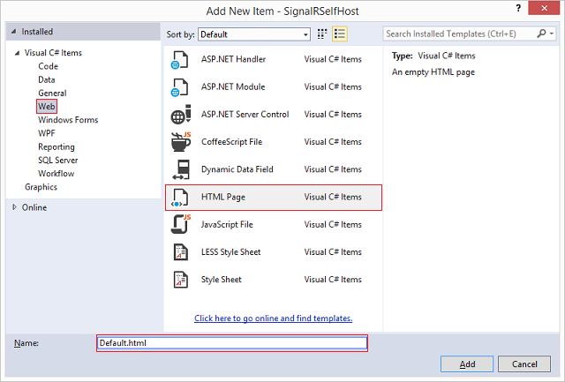Image resolution: width=565 pixels, height=382 pixels.
Task: Open the Sort by Default dropdown
Action: (x=254, y=34)
